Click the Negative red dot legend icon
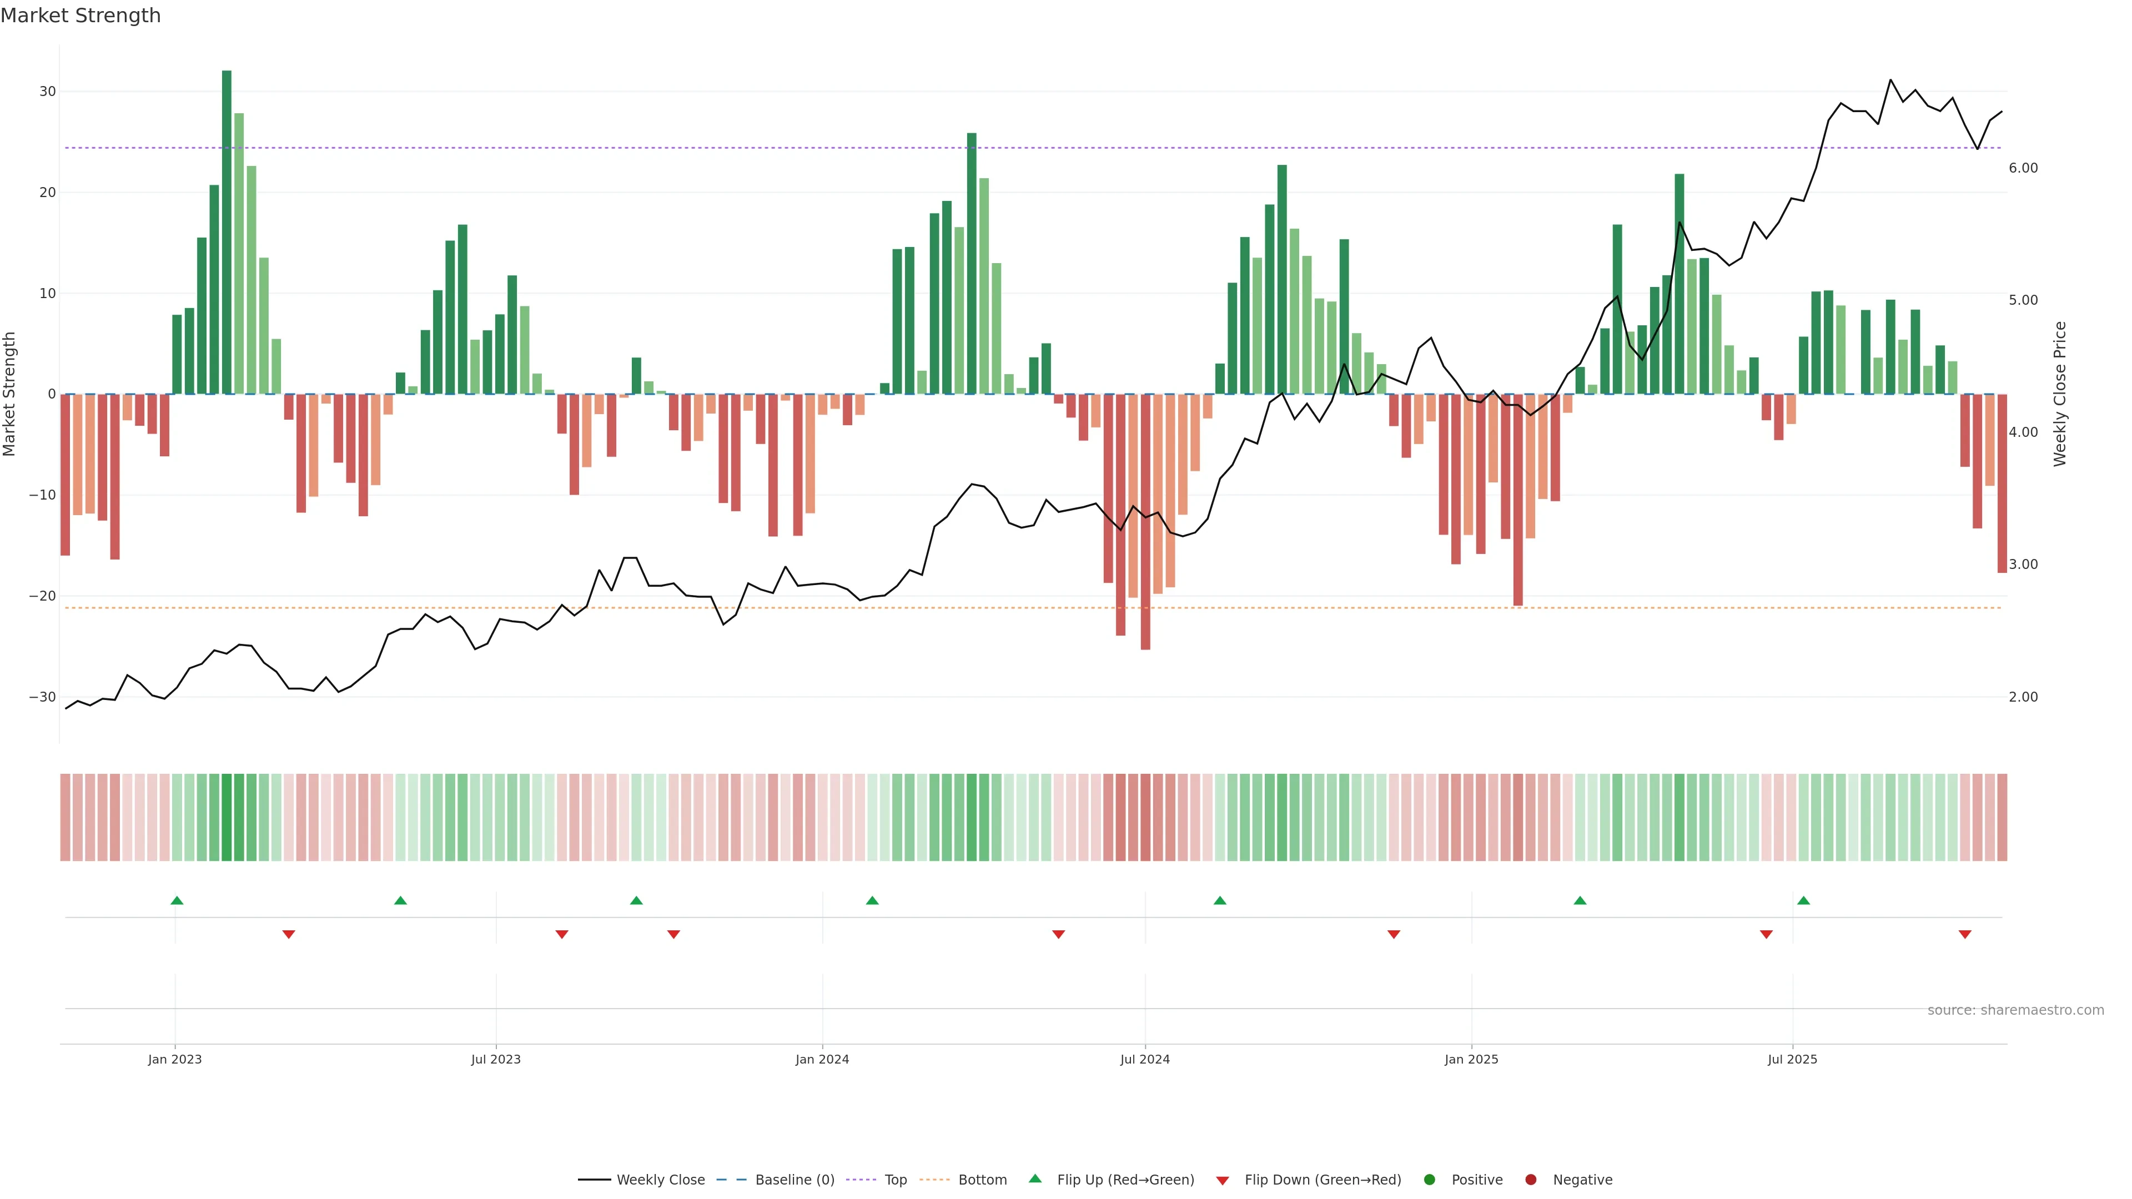This screenshot has width=2132, height=1199. click(x=1530, y=1180)
